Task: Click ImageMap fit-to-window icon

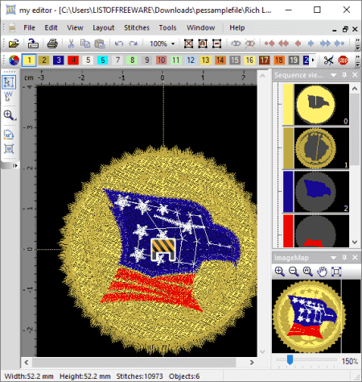Action: point(336,272)
